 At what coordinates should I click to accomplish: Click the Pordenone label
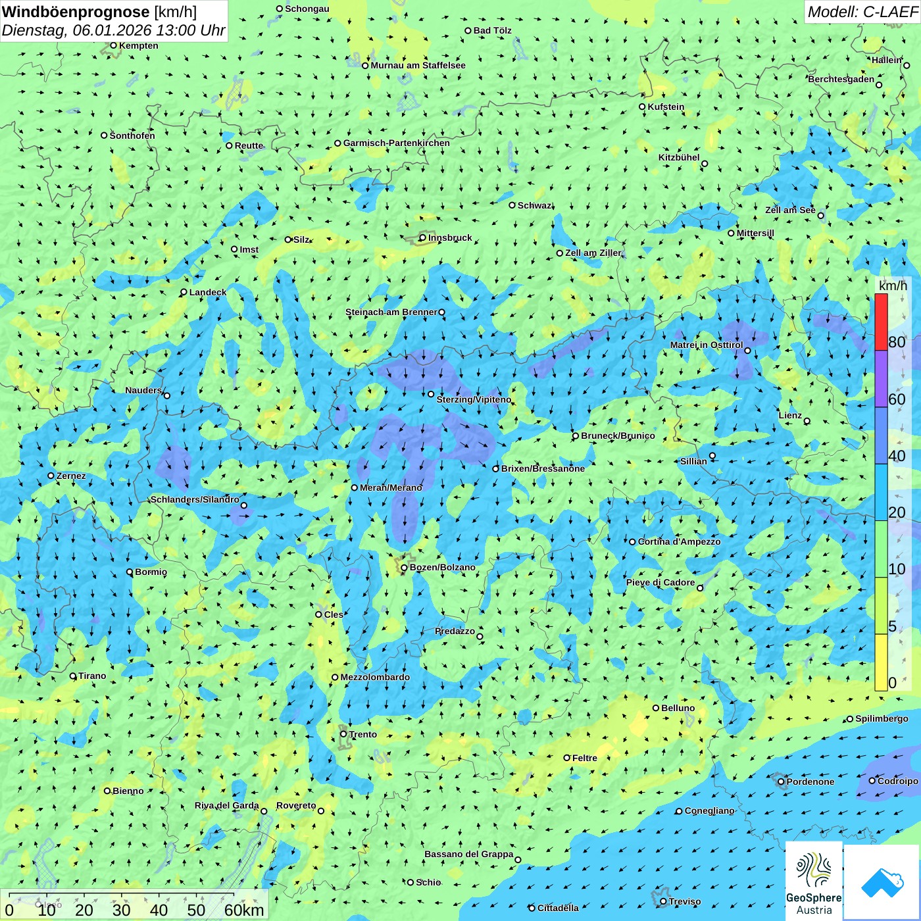tap(810, 782)
